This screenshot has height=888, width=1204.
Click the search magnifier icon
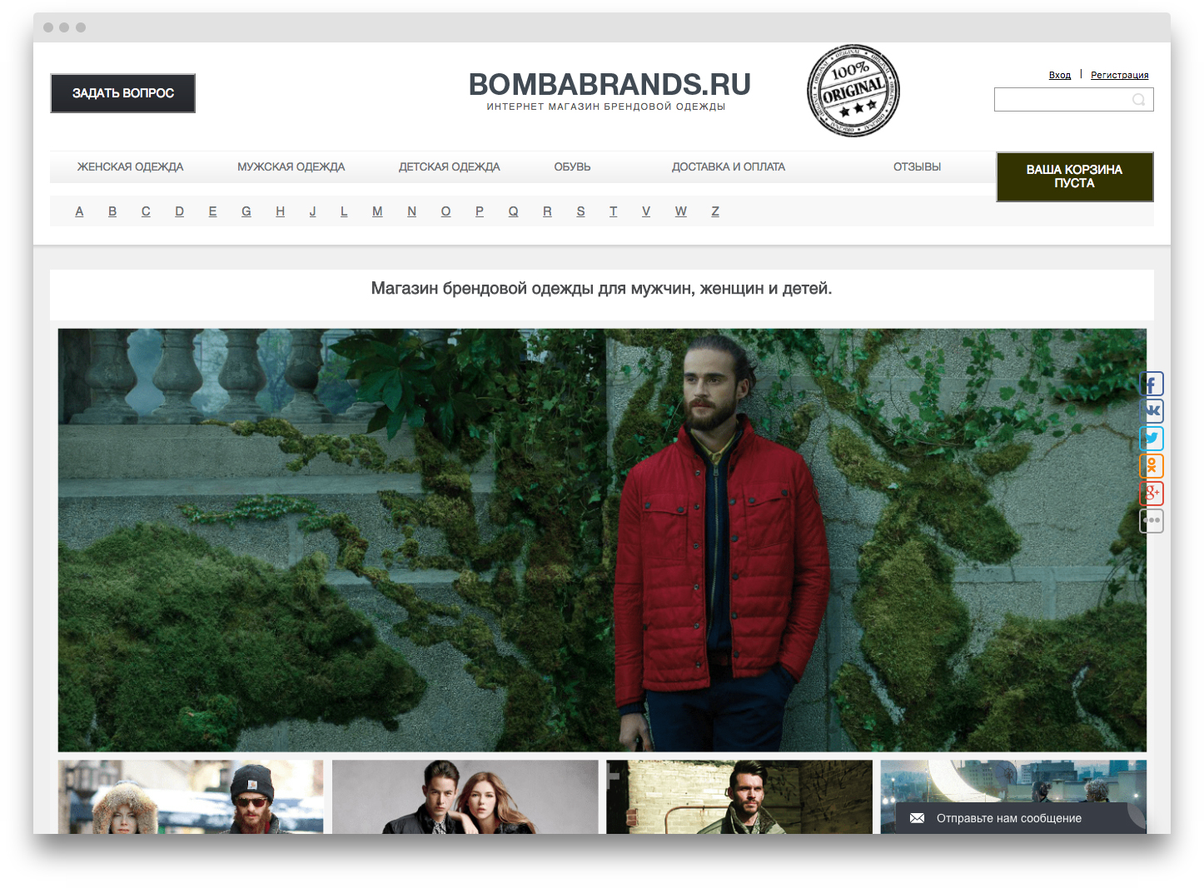tap(1138, 100)
